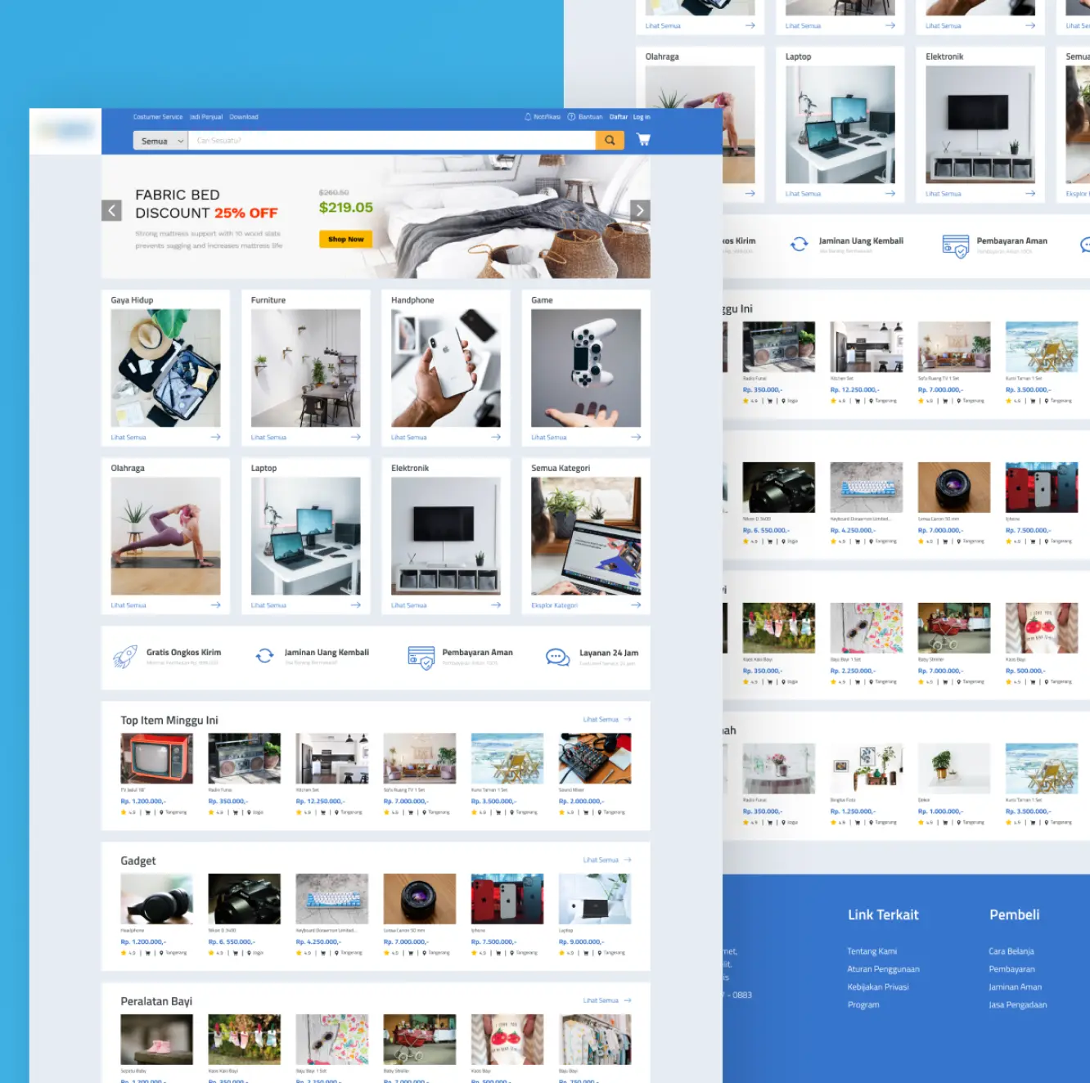Click price Rp. 12.250.000 in front window
The height and width of the screenshot is (1083, 1090).
(320, 802)
